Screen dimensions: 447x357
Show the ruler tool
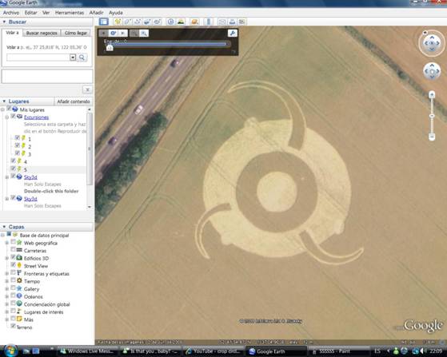[x=209, y=22]
